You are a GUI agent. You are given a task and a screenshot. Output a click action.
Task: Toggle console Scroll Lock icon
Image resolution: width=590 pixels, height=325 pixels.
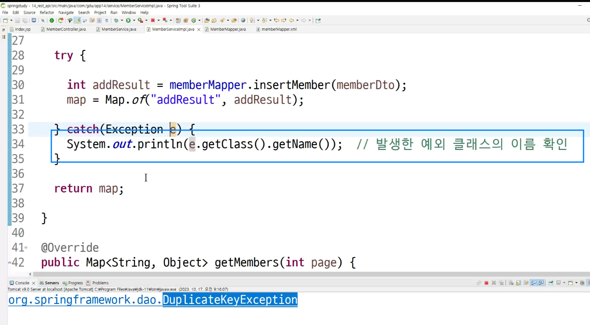518,283
